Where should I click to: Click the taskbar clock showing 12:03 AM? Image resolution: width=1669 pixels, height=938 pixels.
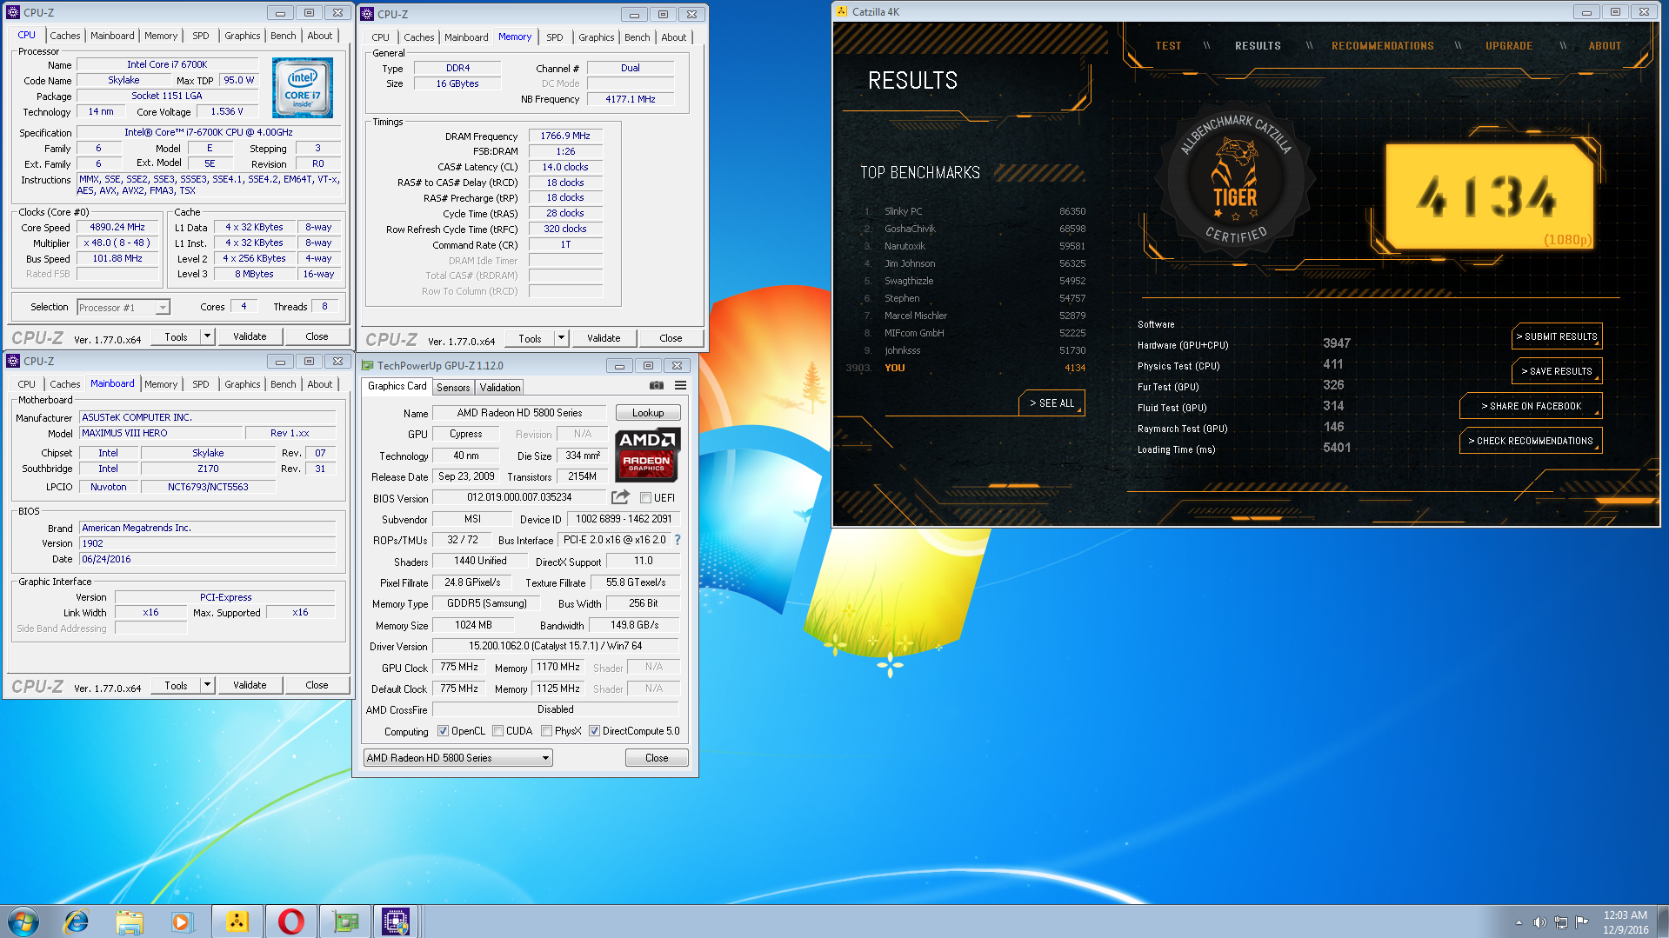[x=1625, y=922]
